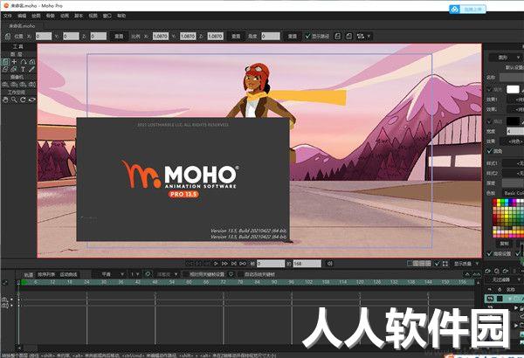Viewport: 524px width, 358px height.
Task: Toggle the auto-freeze keys checkbox in timeline
Action: (240, 274)
